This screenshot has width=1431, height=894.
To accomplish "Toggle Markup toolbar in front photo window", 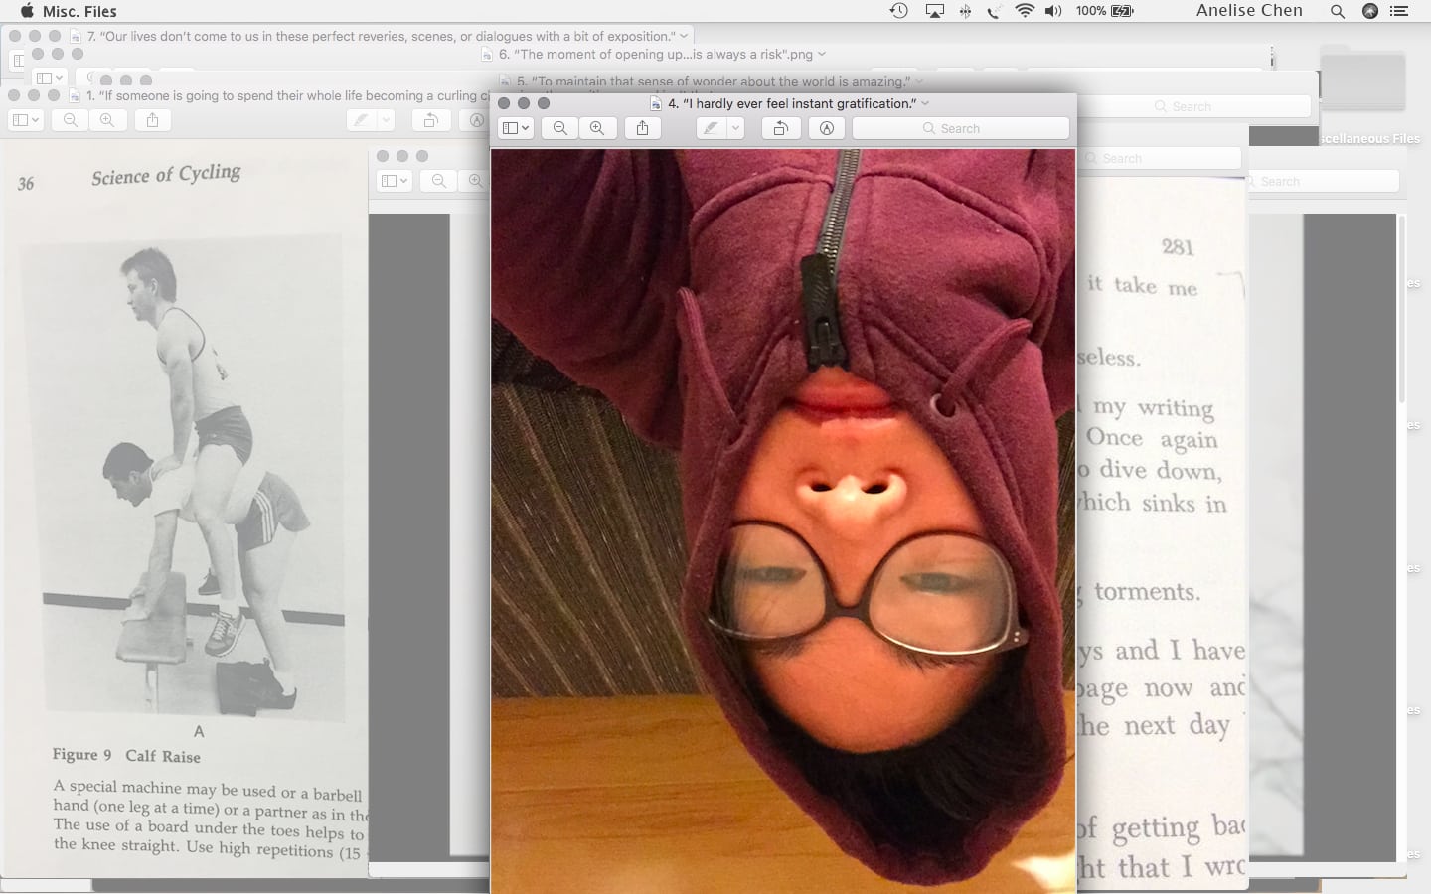I will pyautogui.click(x=827, y=128).
